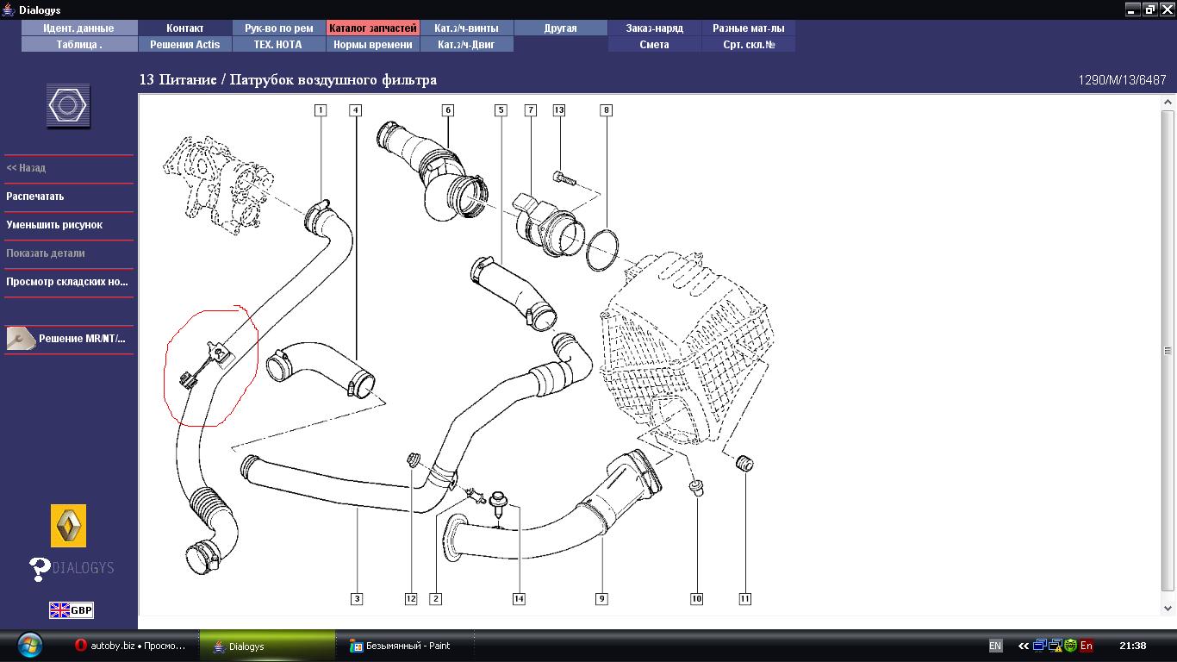Open the Заказ-наряд tab
This screenshot has height=662, width=1177.
pos(655,28)
